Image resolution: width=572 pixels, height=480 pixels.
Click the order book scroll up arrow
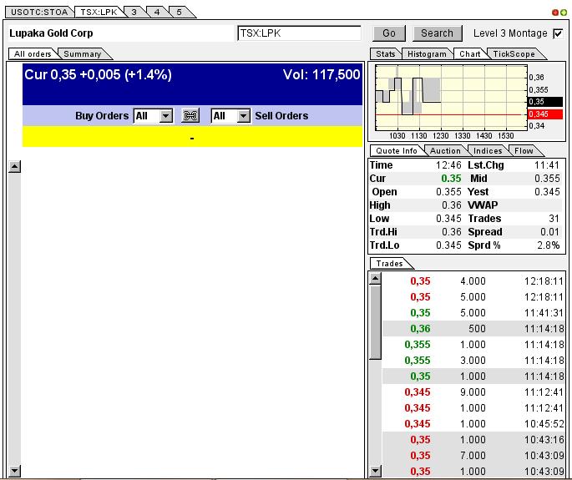[x=14, y=167]
